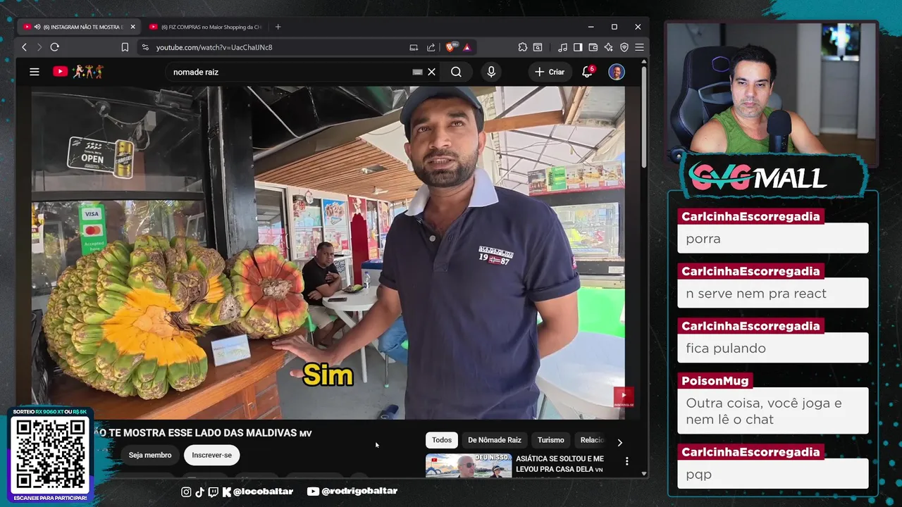
Task: Click the subscribe watermark in video corner
Action: [623, 398]
